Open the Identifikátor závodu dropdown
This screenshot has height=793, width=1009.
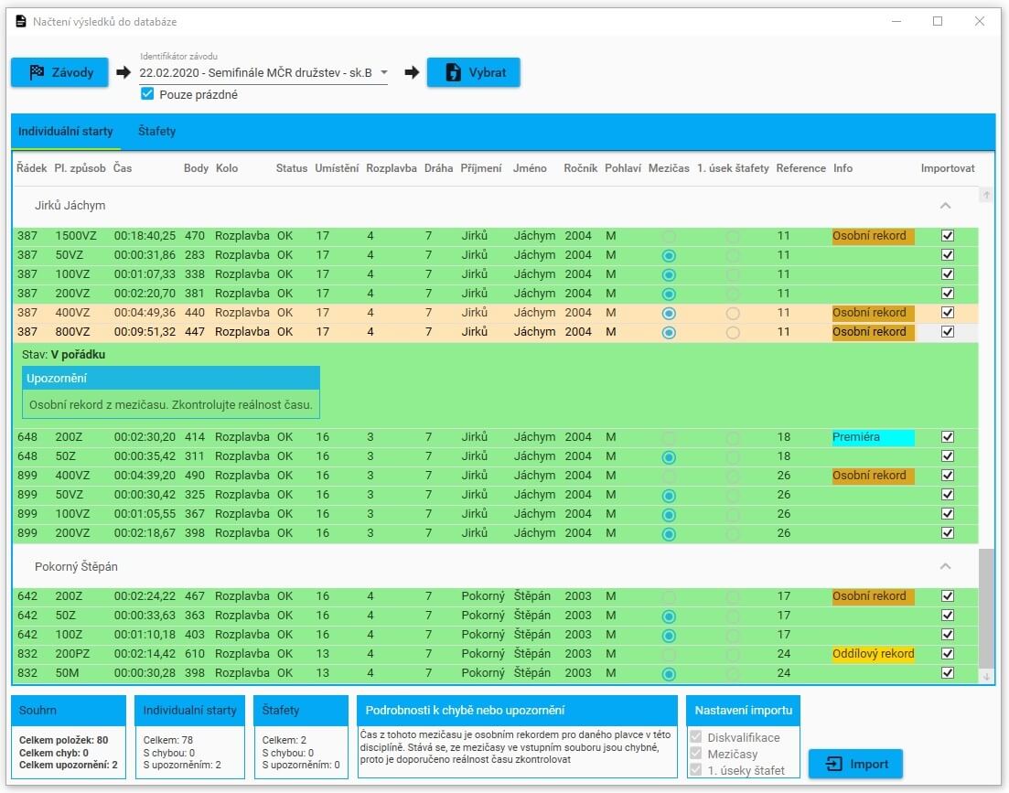(x=384, y=72)
